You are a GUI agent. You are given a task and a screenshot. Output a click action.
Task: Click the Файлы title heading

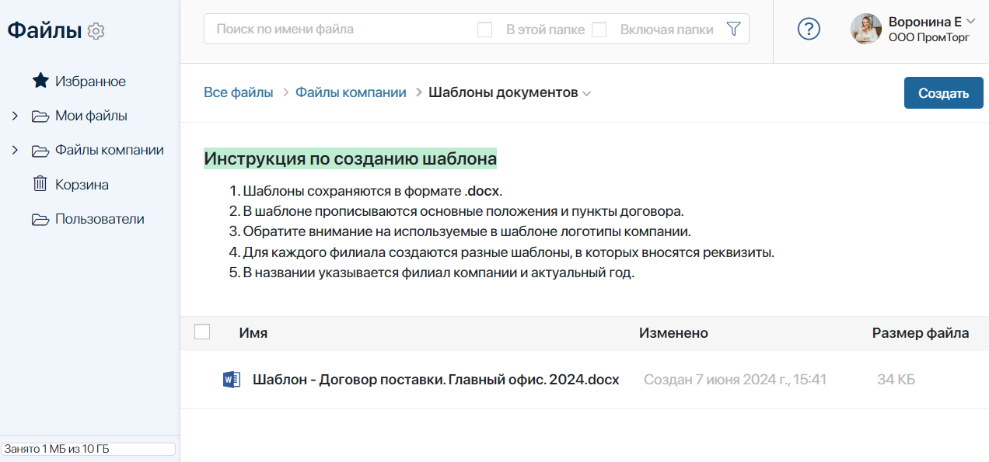tap(44, 31)
